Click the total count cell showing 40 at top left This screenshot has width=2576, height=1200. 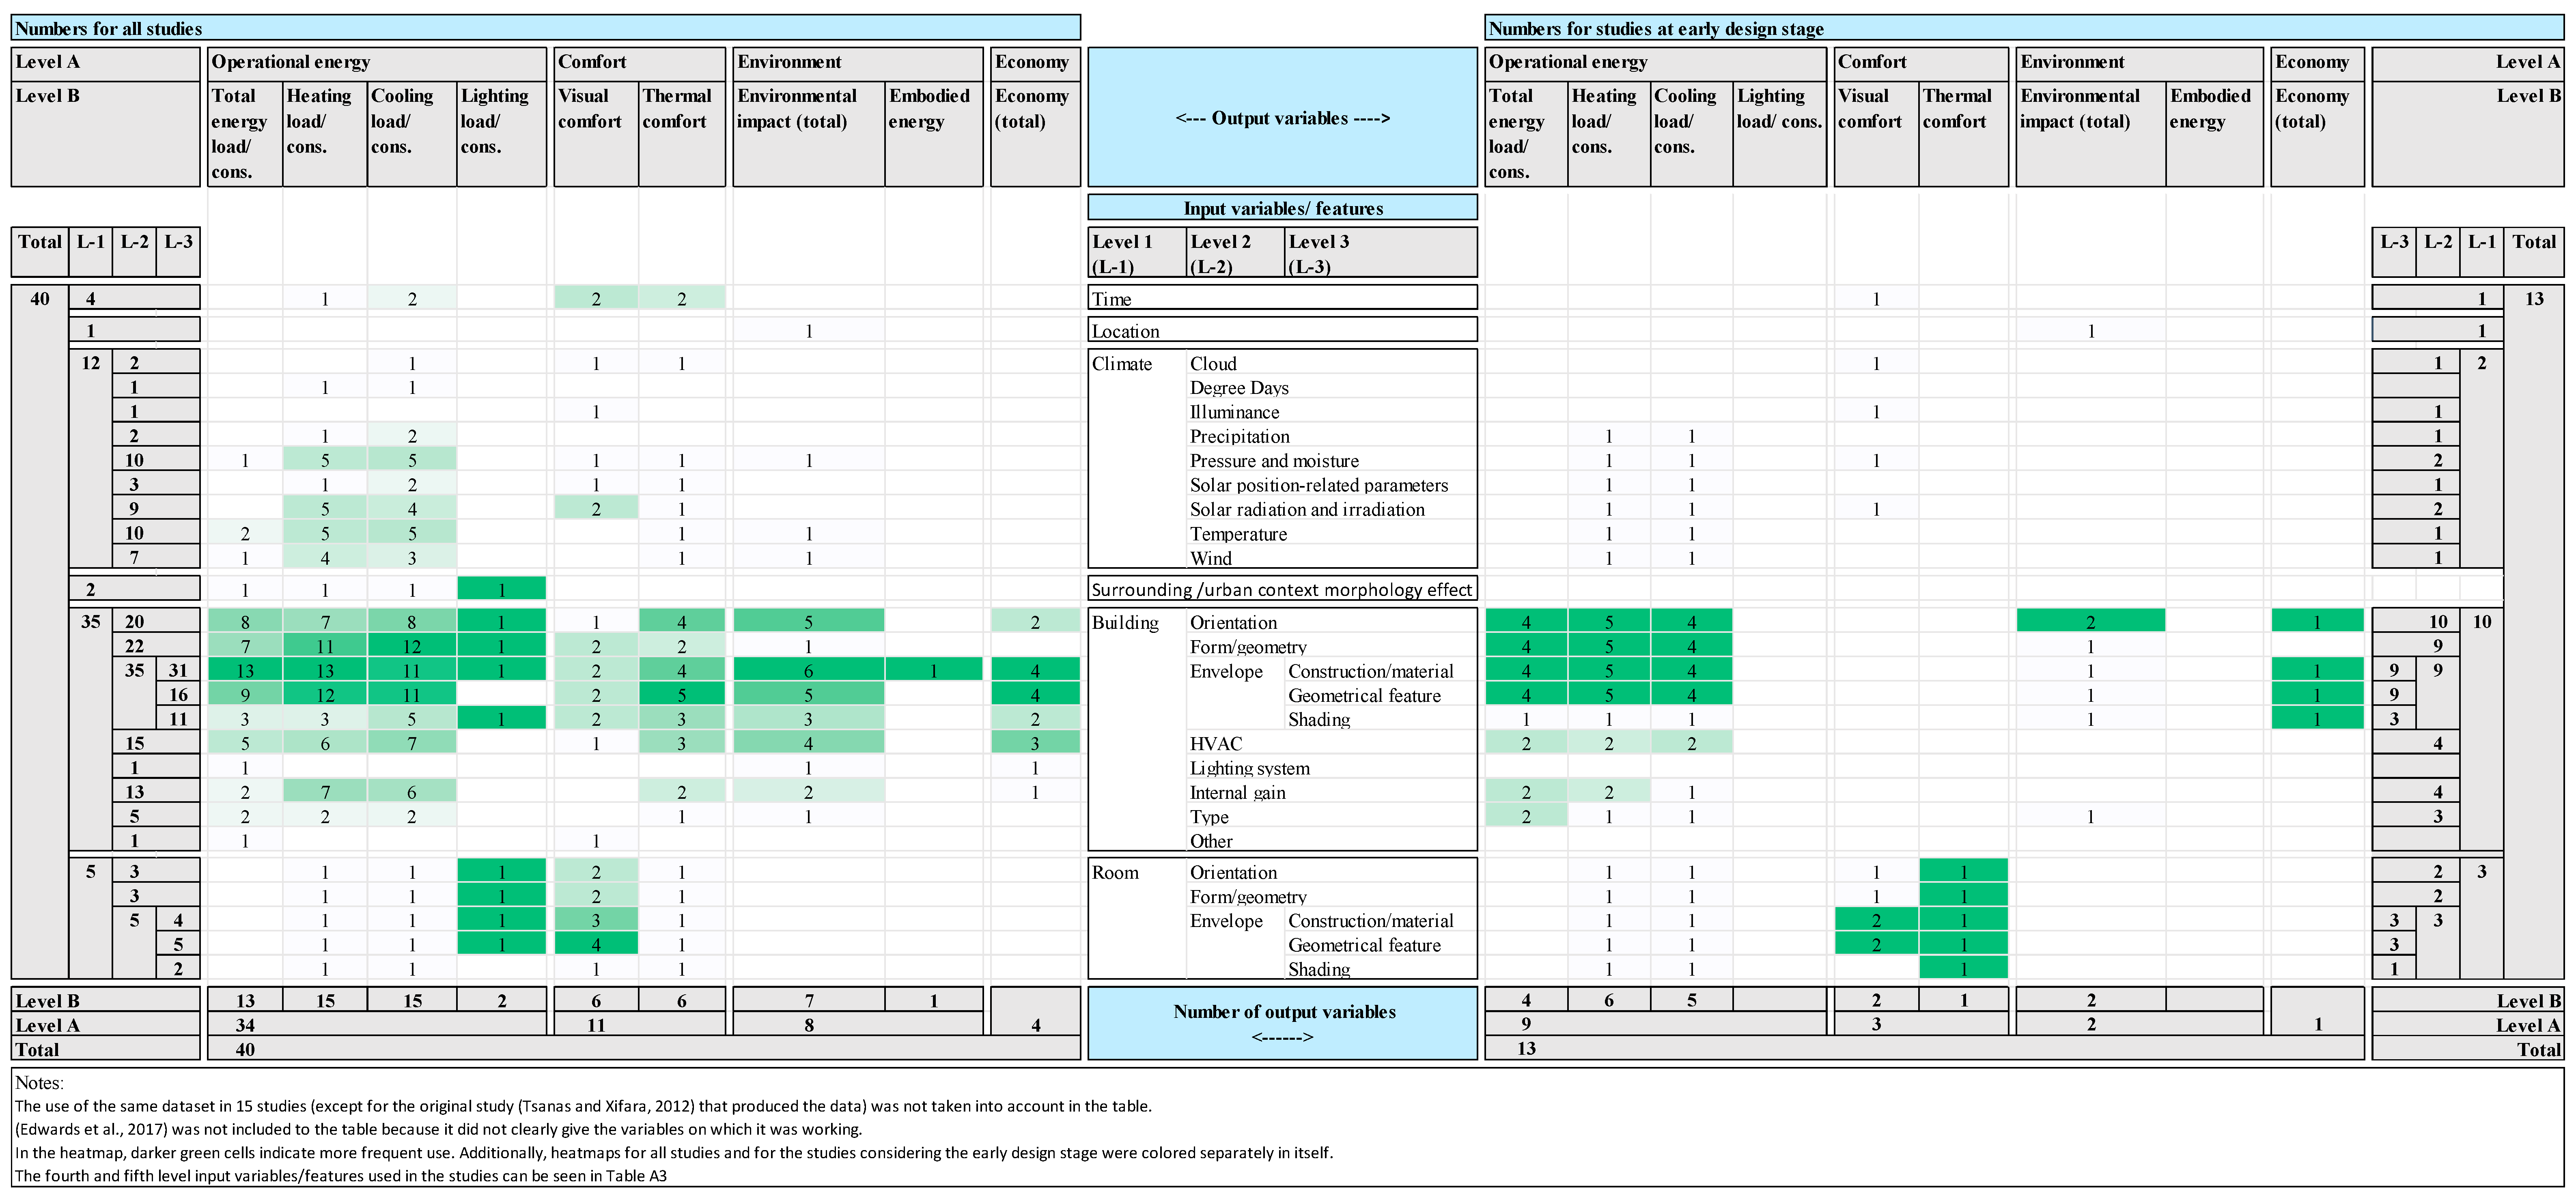click(40, 298)
